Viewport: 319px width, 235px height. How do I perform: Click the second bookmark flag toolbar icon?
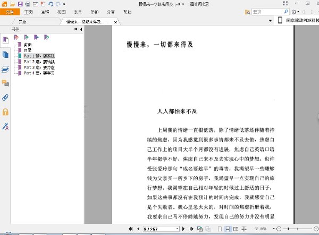(x=26, y=37)
